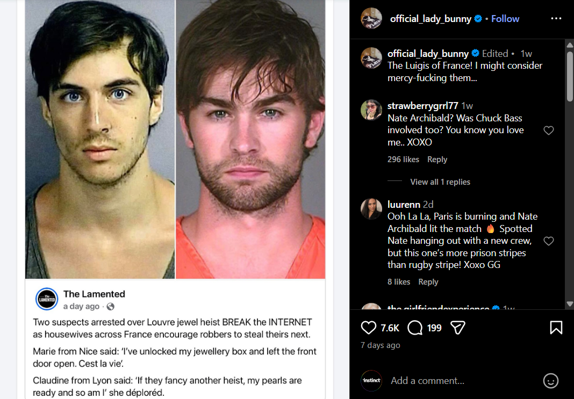This screenshot has width=574, height=399.
Task: Share post using paper plane icon
Action: 457,328
